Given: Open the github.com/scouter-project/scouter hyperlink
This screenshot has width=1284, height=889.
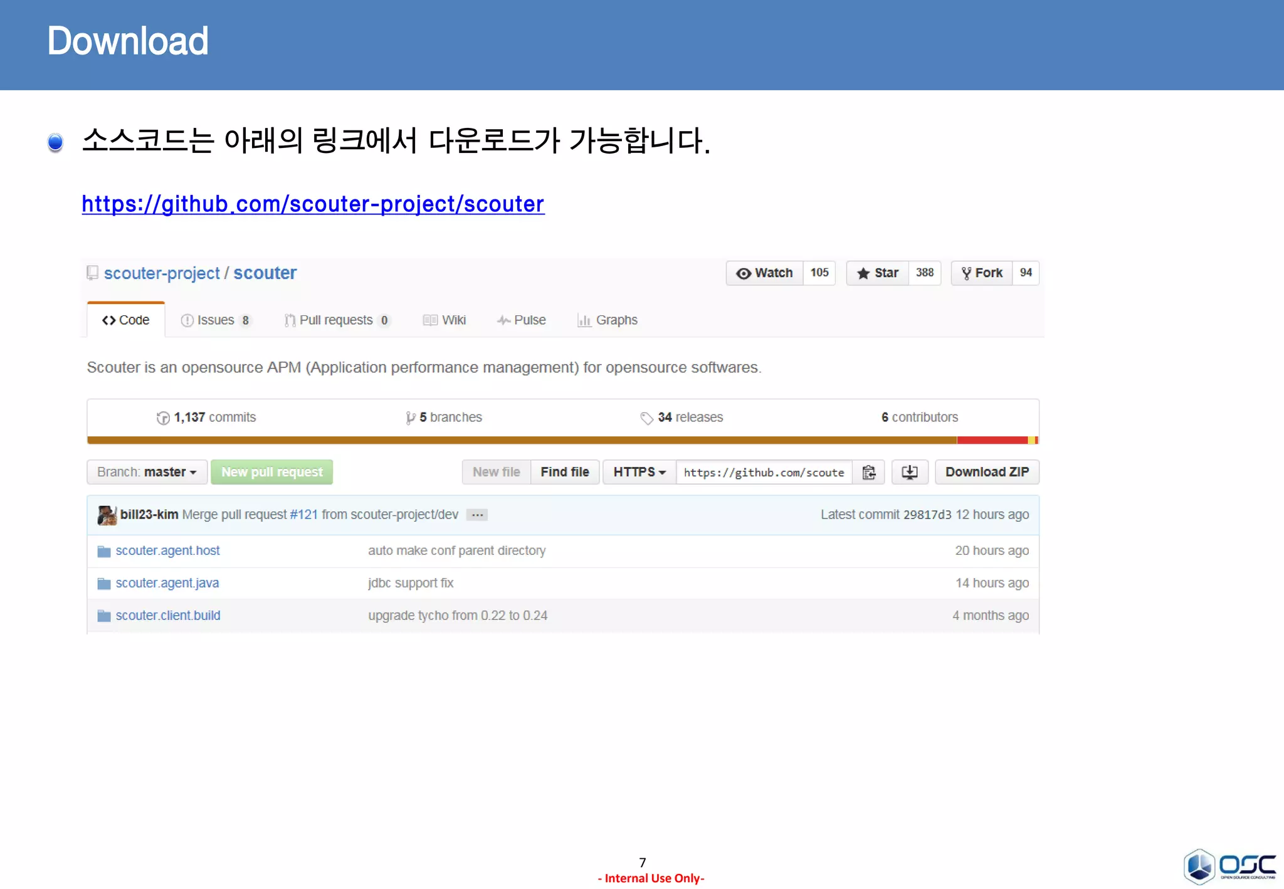Looking at the screenshot, I should 313,204.
